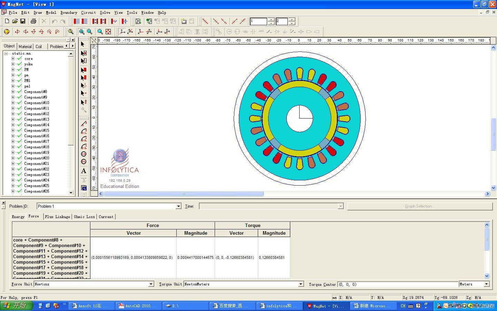Select the circle 2-1 drawing tool
Screen dimensions: 497x311
84,162
